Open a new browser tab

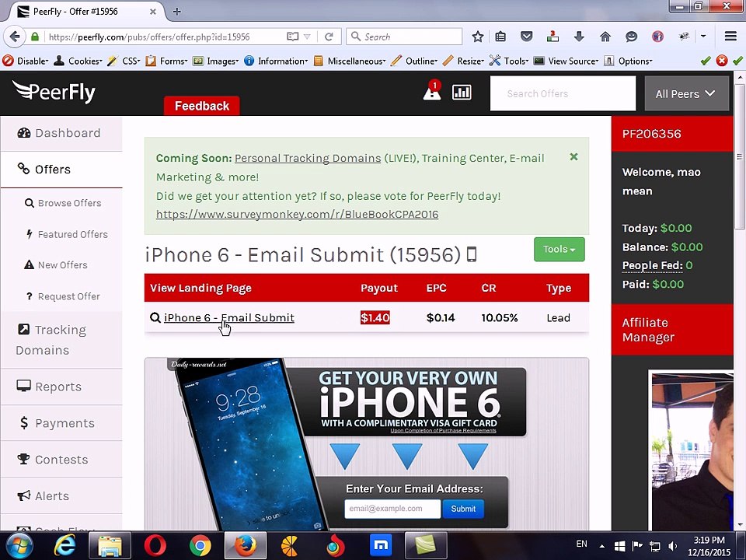point(177,12)
